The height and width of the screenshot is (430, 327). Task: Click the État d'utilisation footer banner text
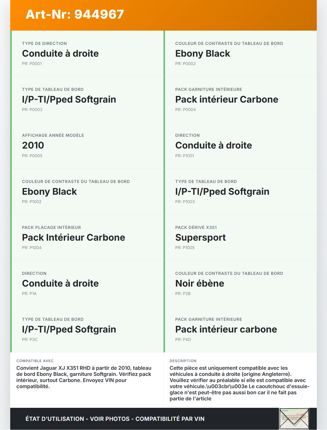click(x=115, y=419)
